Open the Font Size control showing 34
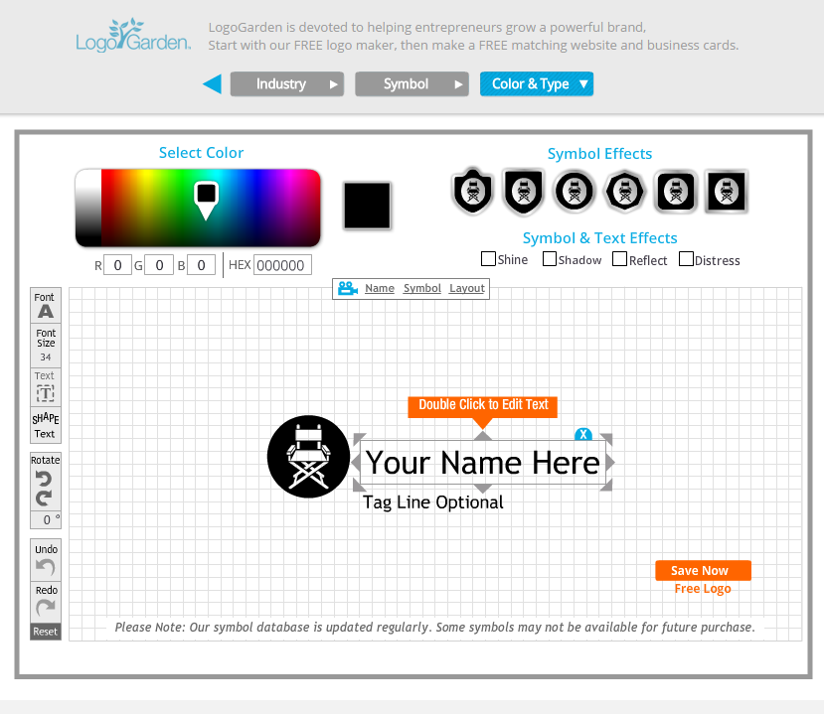The image size is (824, 714). click(x=46, y=345)
